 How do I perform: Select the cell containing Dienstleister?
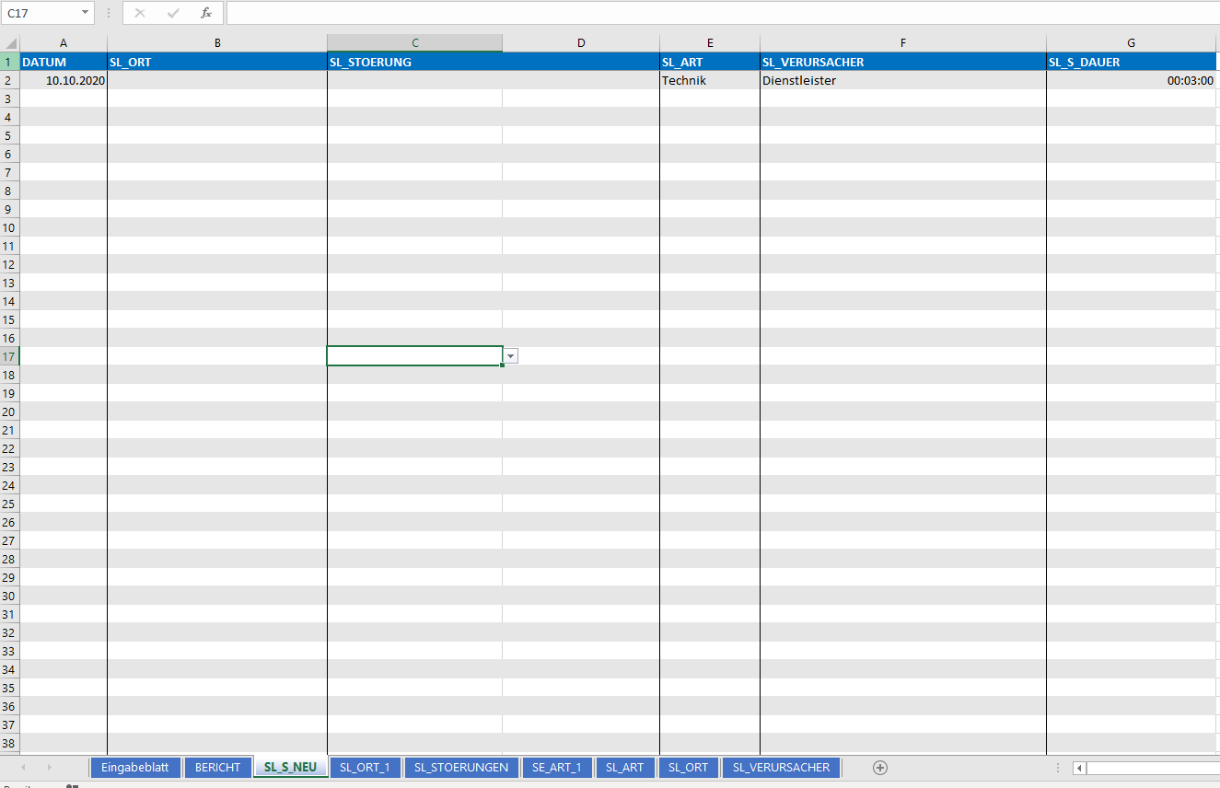[903, 80]
